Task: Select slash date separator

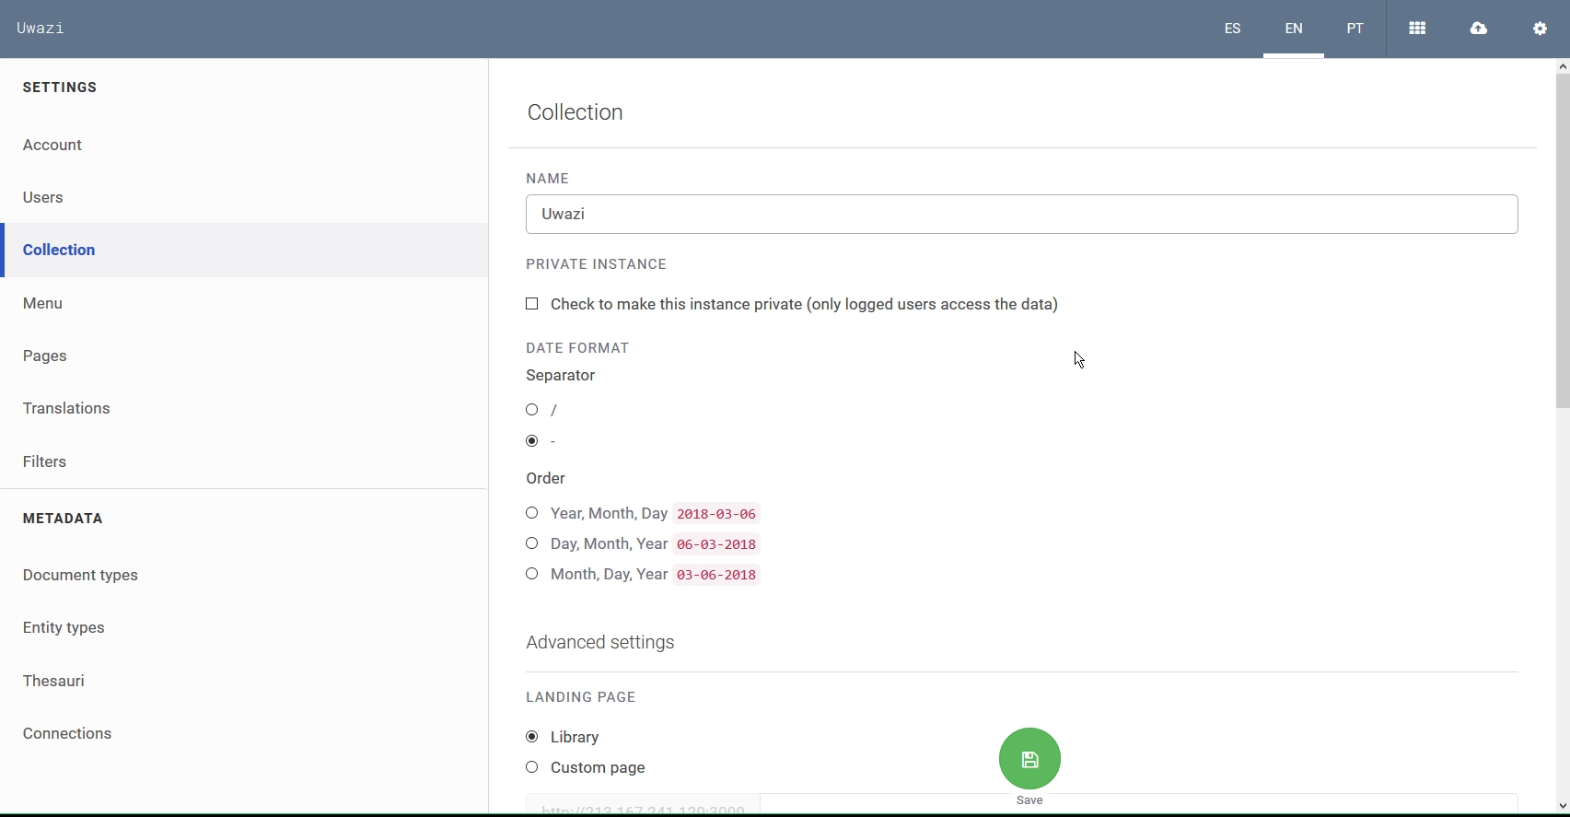Action: pos(532,410)
